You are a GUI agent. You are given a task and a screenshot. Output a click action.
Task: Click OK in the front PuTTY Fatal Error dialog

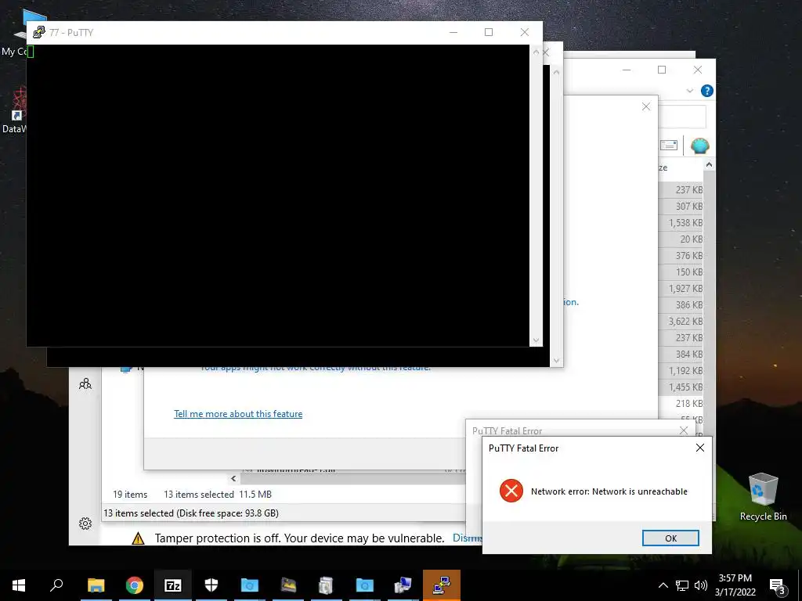pyautogui.click(x=670, y=538)
